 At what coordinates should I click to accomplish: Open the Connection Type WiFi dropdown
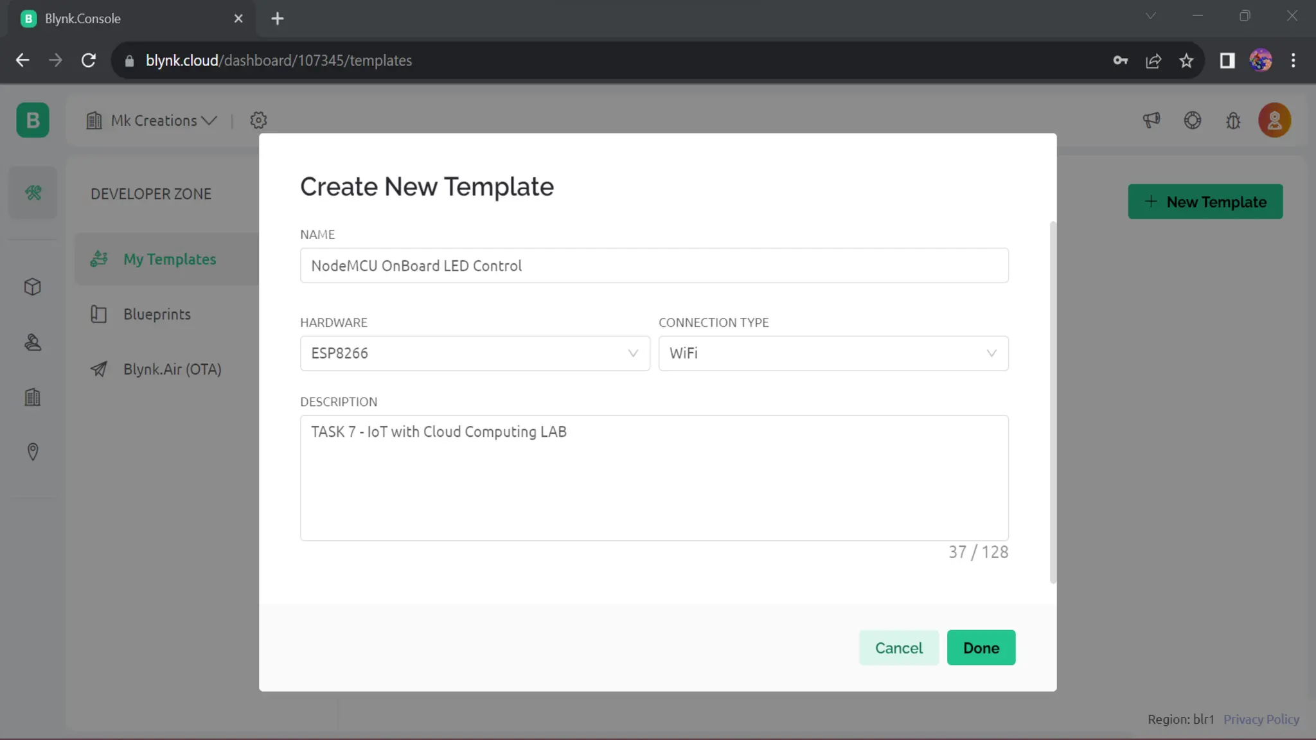coord(833,353)
